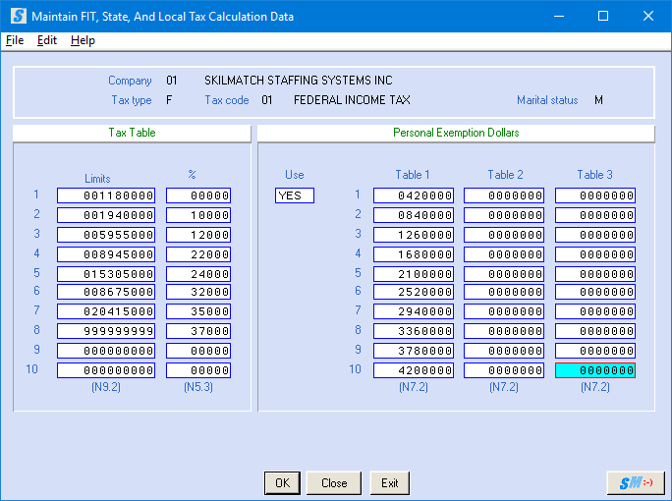The image size is (672, 501).
Task: Select Limits field showing 005955000
Action: tap(106, 234)
